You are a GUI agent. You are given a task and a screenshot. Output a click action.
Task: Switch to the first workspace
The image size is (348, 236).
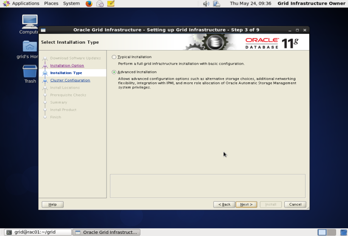pos(322,232)
